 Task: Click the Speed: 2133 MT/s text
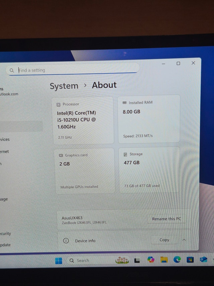point(138,136)
